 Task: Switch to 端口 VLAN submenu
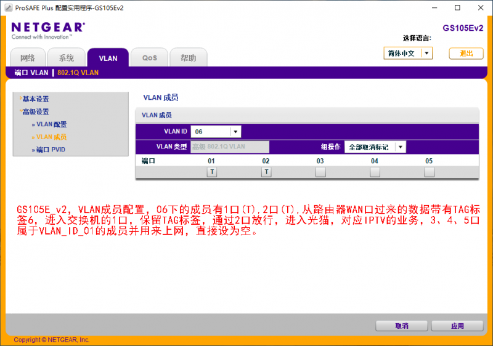point(31,73)
